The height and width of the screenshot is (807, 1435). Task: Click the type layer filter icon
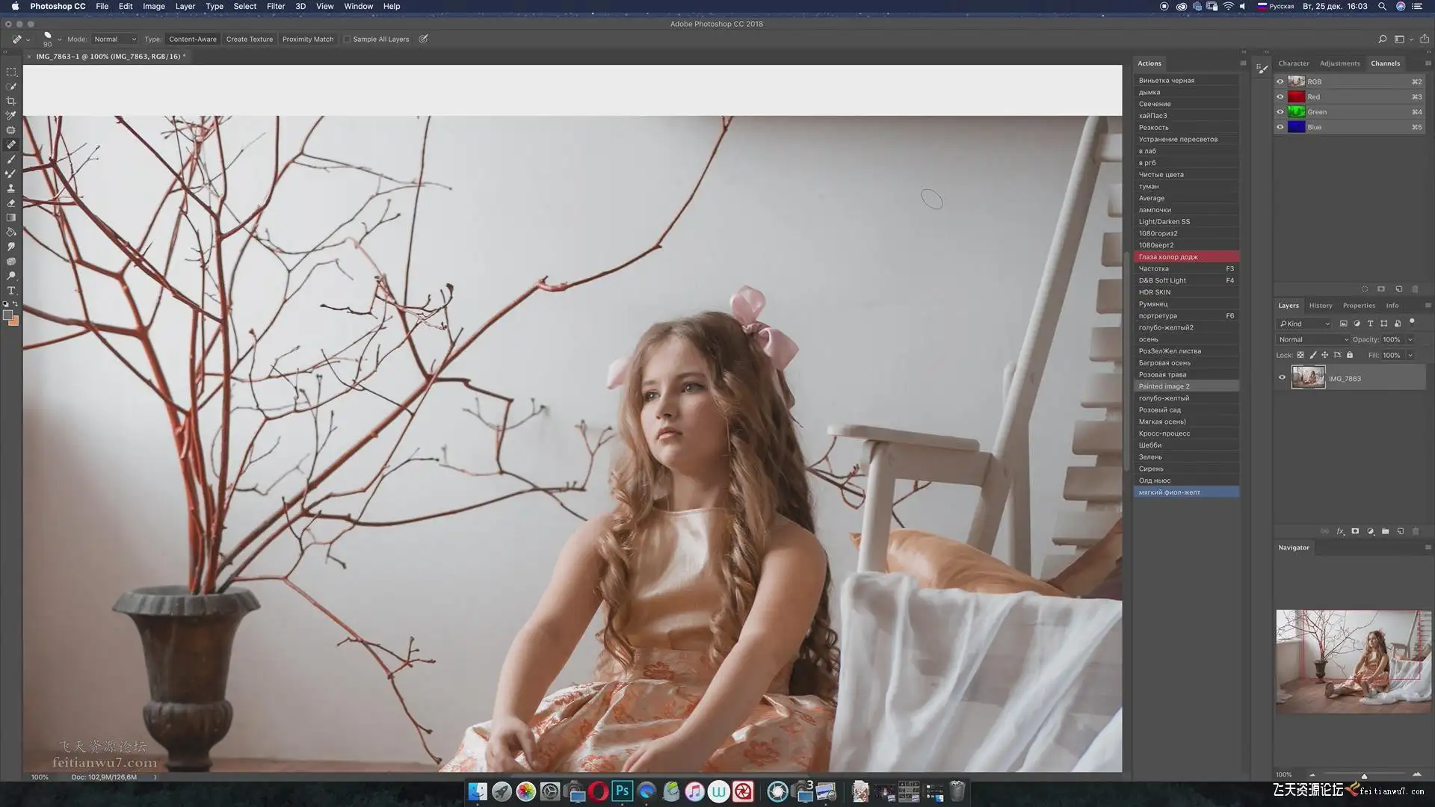pos(1370,324)
